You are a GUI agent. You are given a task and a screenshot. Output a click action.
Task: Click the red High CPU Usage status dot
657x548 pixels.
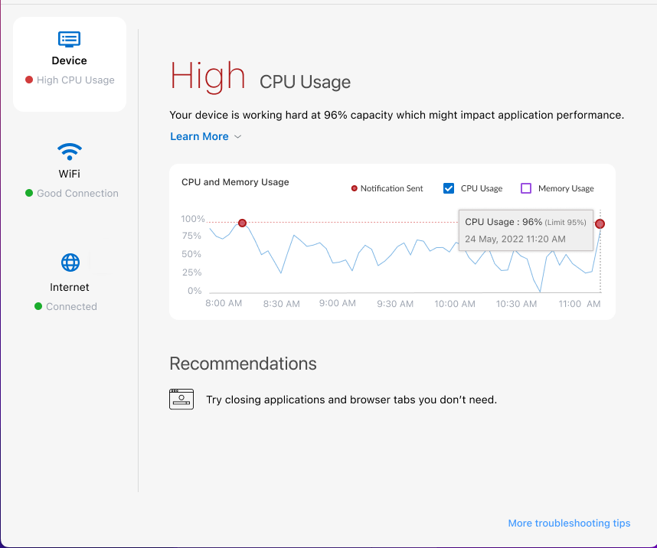(x=29, y=80)
